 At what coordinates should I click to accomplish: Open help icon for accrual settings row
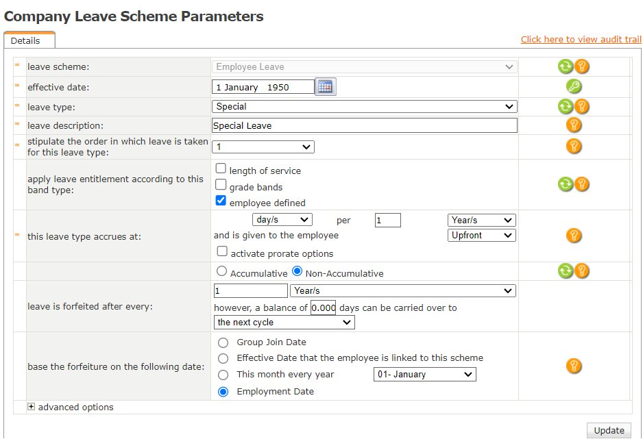(574, 236)
